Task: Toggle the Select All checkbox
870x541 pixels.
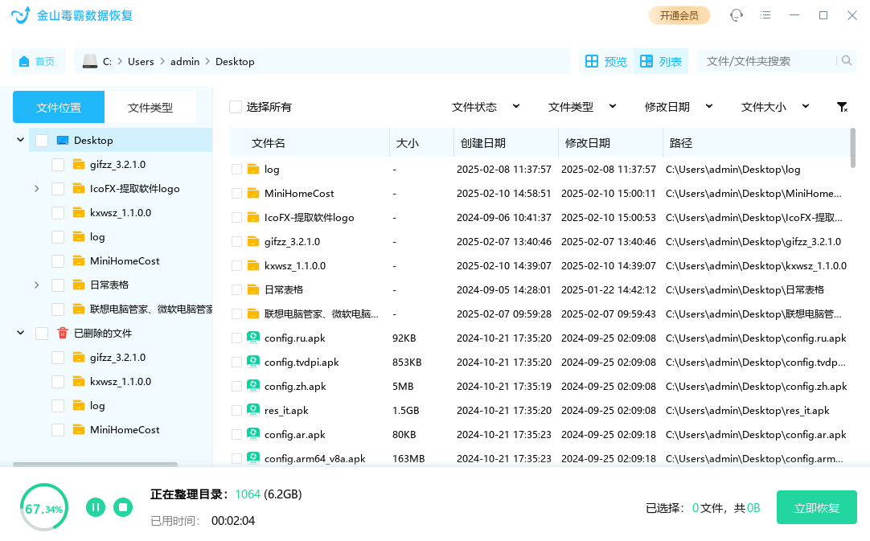Action: [x=236, y=107]
